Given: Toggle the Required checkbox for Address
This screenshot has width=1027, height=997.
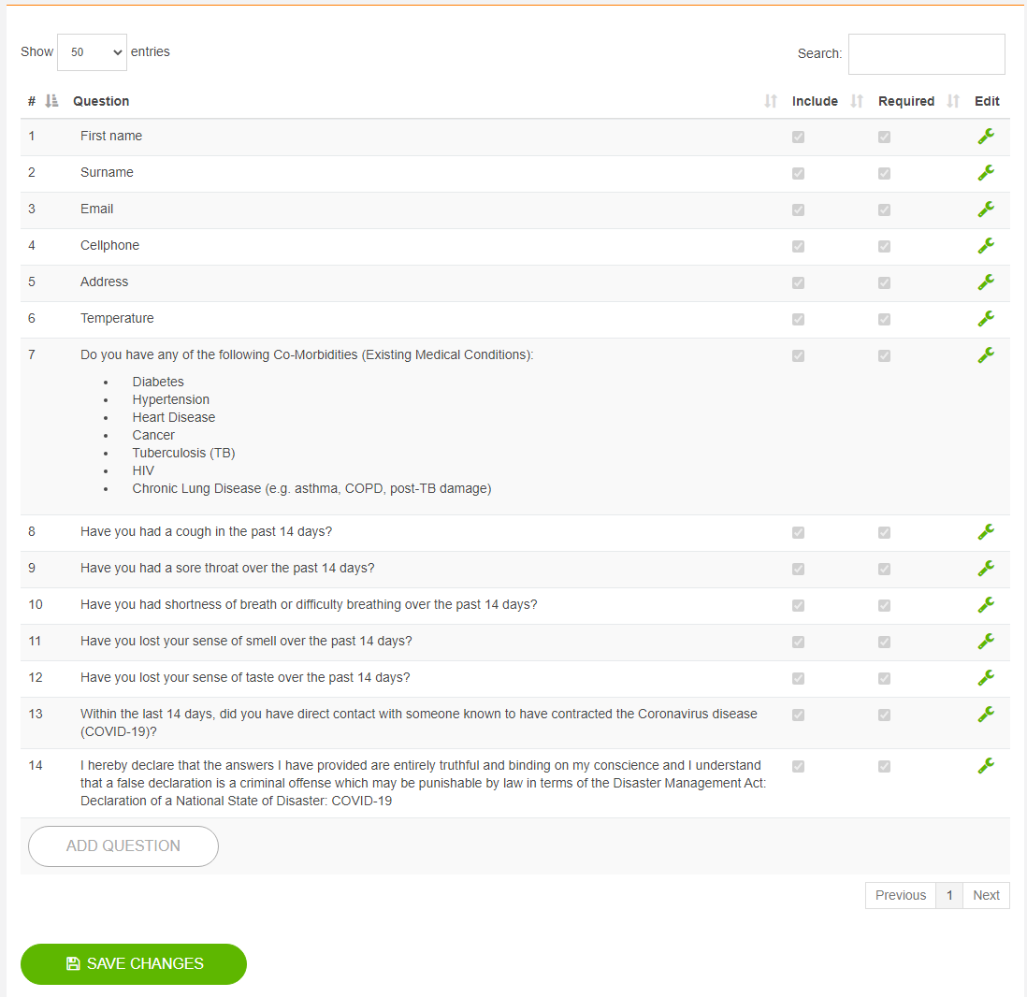Looking at the screenshot, I should (884, 282).
